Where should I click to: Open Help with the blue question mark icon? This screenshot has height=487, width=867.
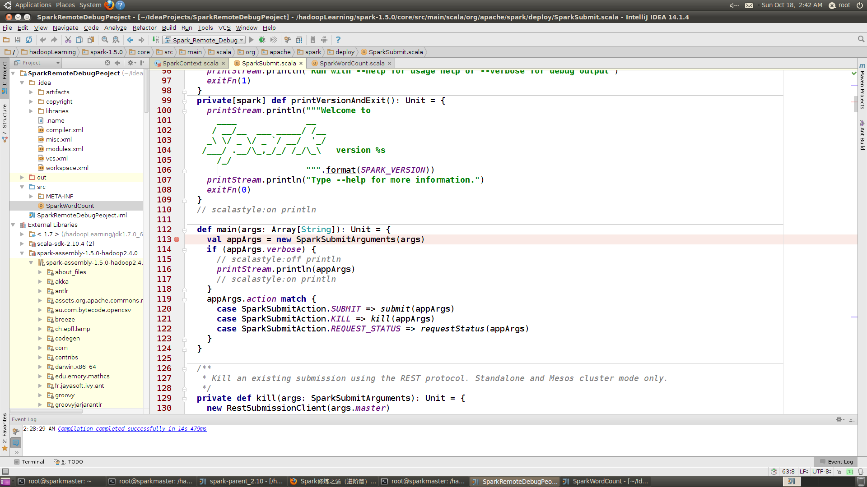pyautogui.click(x=338, y=40)
